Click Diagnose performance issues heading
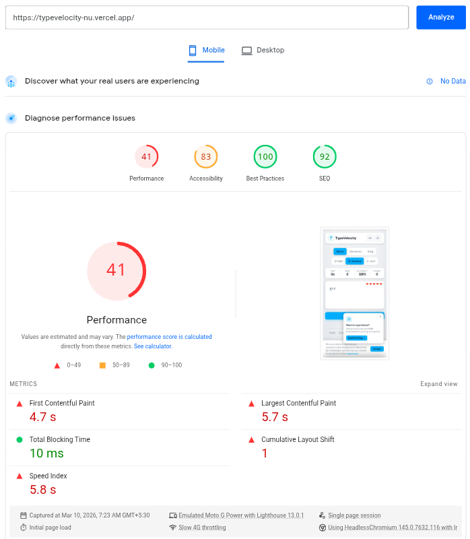470x539 pixels. [80, 119]
